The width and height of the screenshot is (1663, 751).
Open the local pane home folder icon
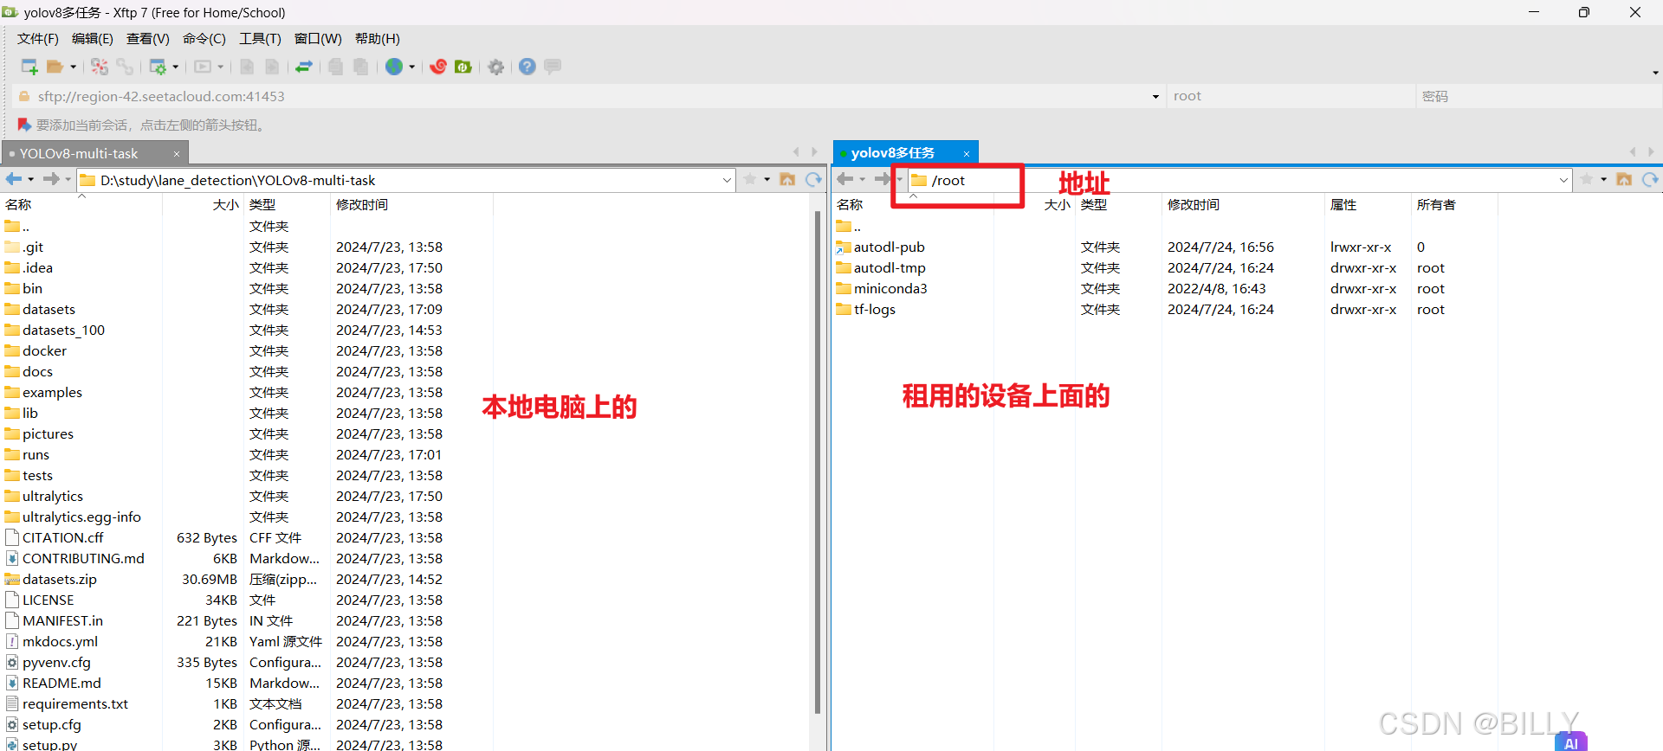coord(787,179)
